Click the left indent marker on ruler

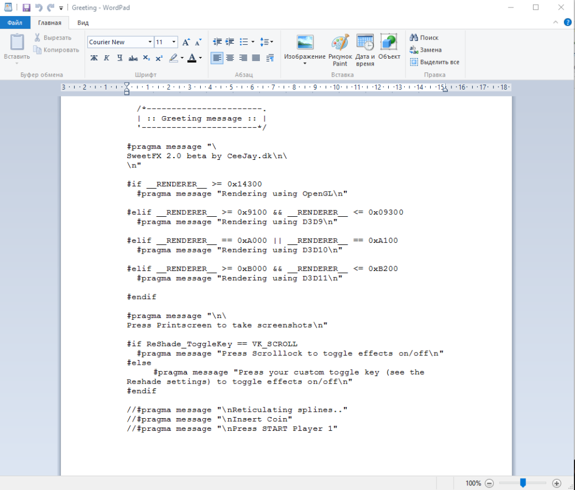127,89
